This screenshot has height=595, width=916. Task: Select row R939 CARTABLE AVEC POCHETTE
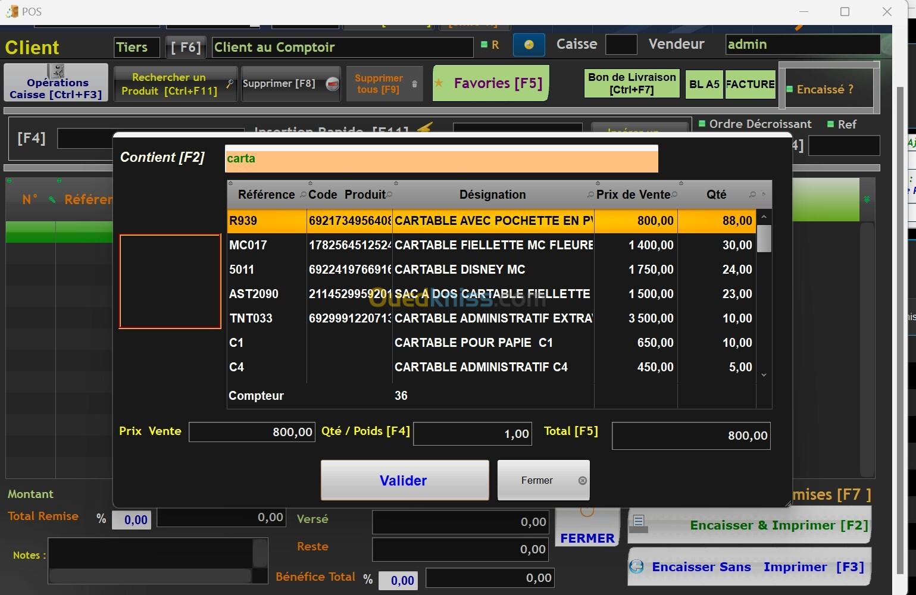pos(492,221)
